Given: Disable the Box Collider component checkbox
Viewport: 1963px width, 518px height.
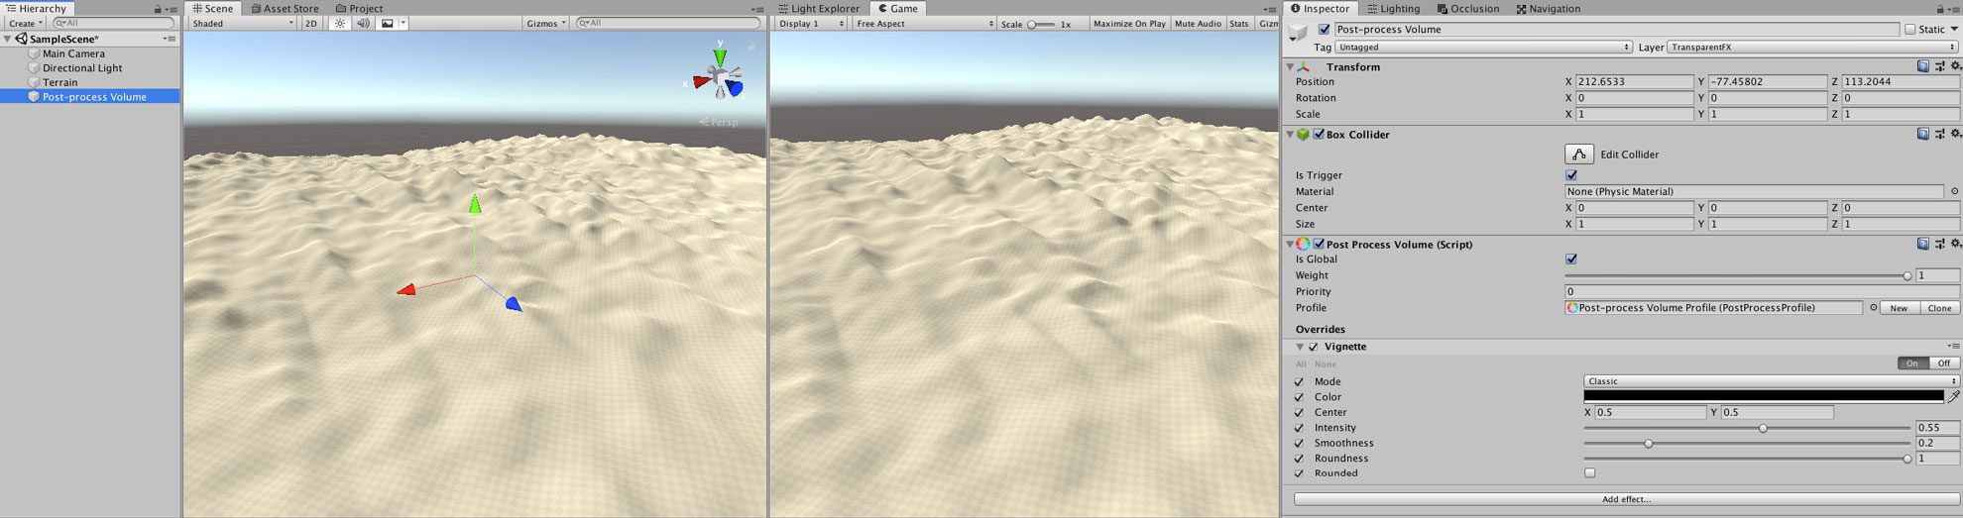Looking at the screenshot, I should (1319, 135).
